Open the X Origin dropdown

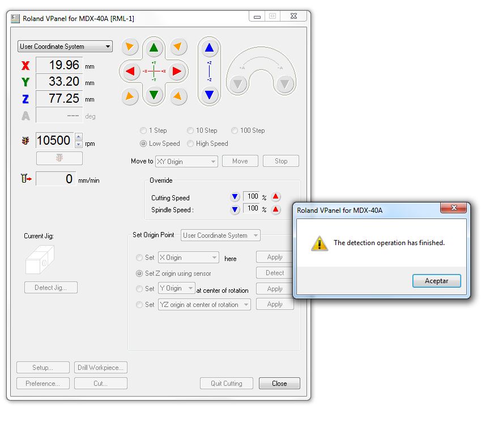pyautogui.click(x=189, y=258)
